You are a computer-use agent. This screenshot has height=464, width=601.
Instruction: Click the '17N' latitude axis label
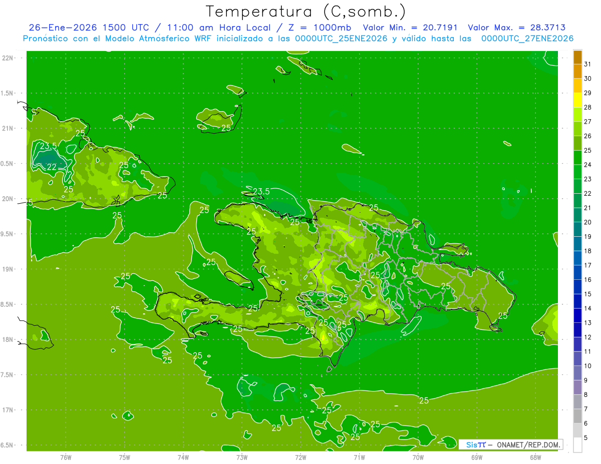(8, 410)
